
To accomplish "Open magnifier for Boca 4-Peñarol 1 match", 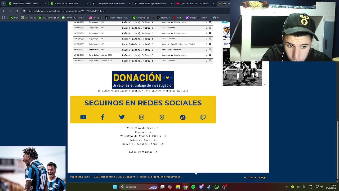I will 210,39.
